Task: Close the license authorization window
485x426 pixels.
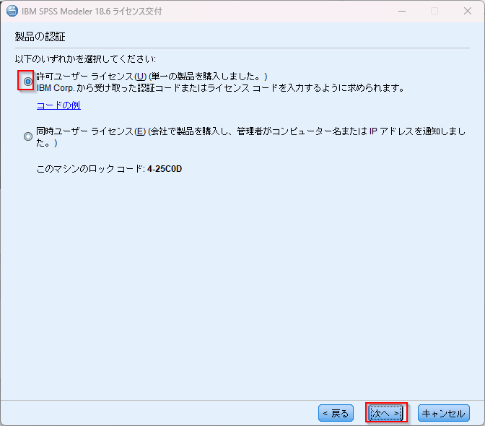Action: pyautogui.click(x=468, y=11)
